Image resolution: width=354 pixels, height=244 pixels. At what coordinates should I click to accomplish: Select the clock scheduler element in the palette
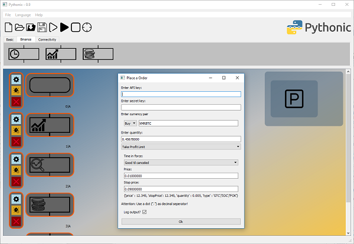pos(24,54)
